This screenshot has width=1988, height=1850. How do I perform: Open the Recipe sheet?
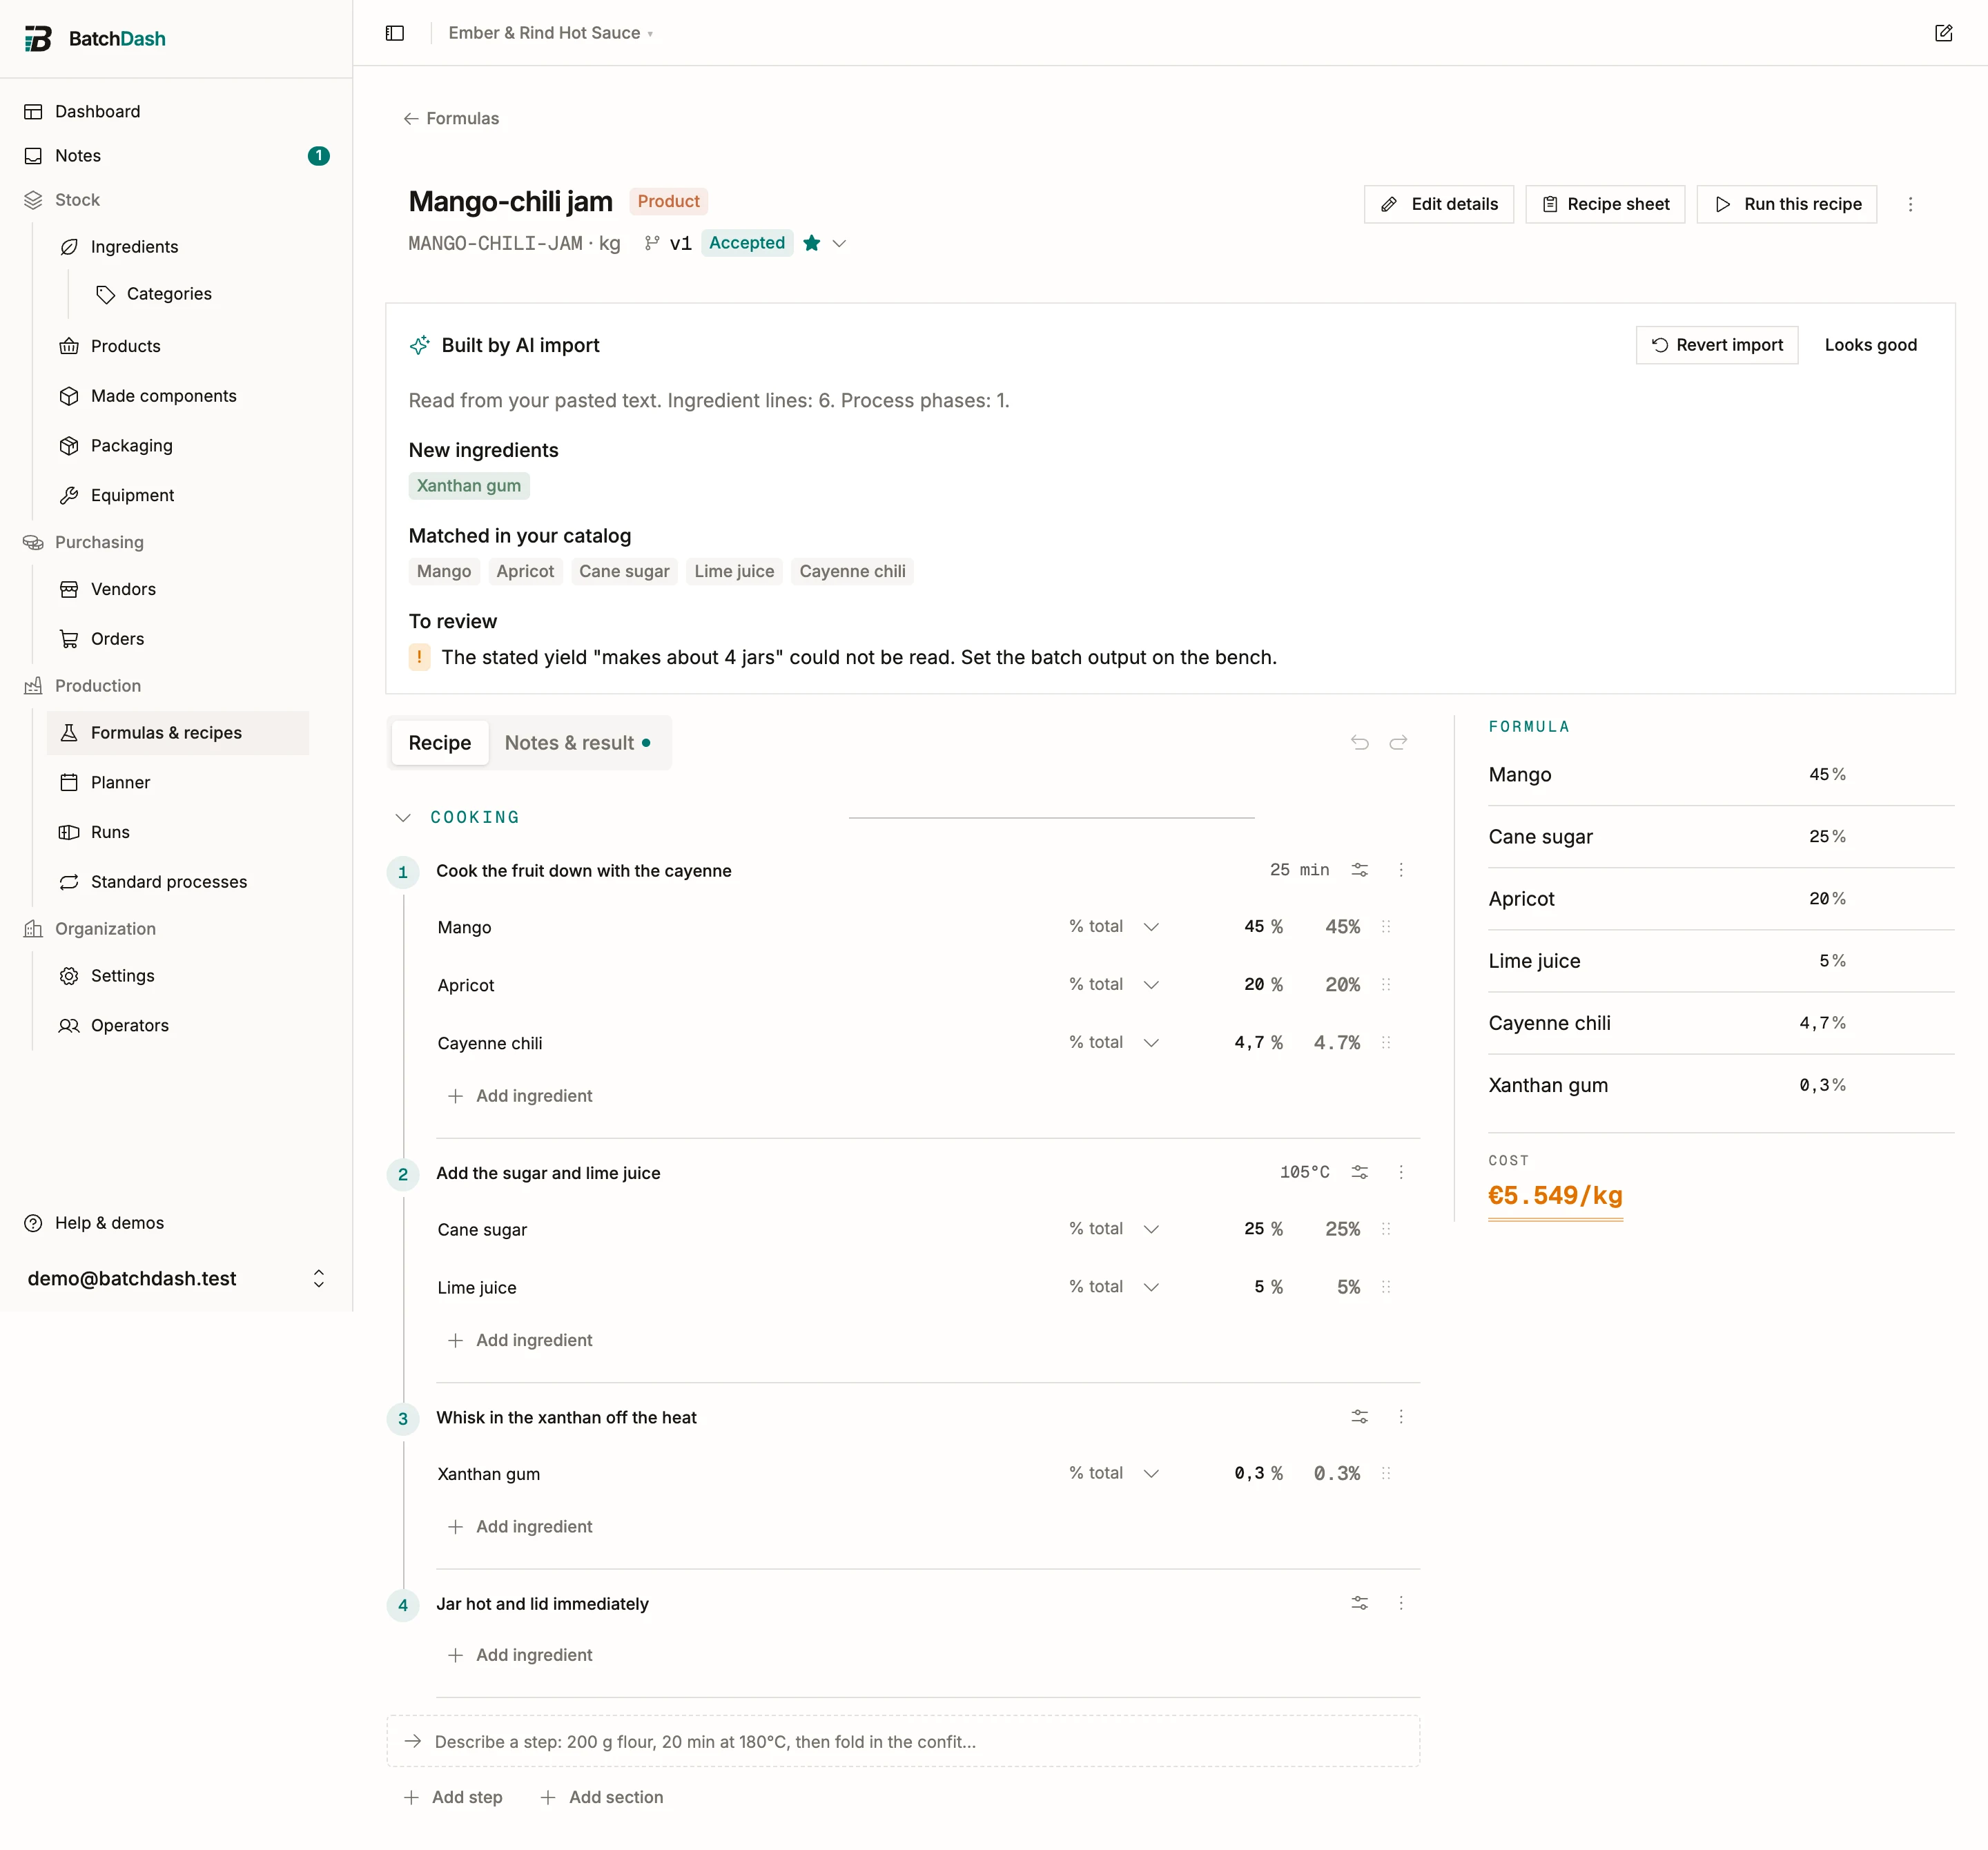click(1605, 204)
